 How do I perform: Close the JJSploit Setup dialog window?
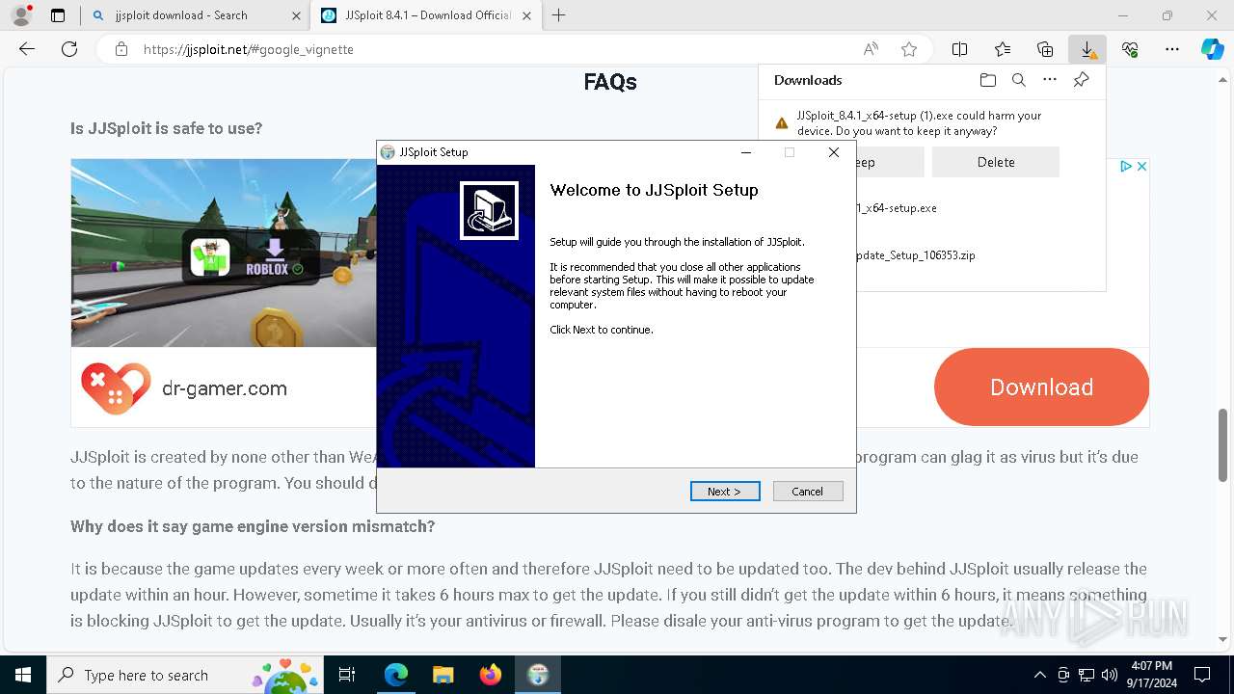pyautogui.click(x=834, y=152)
